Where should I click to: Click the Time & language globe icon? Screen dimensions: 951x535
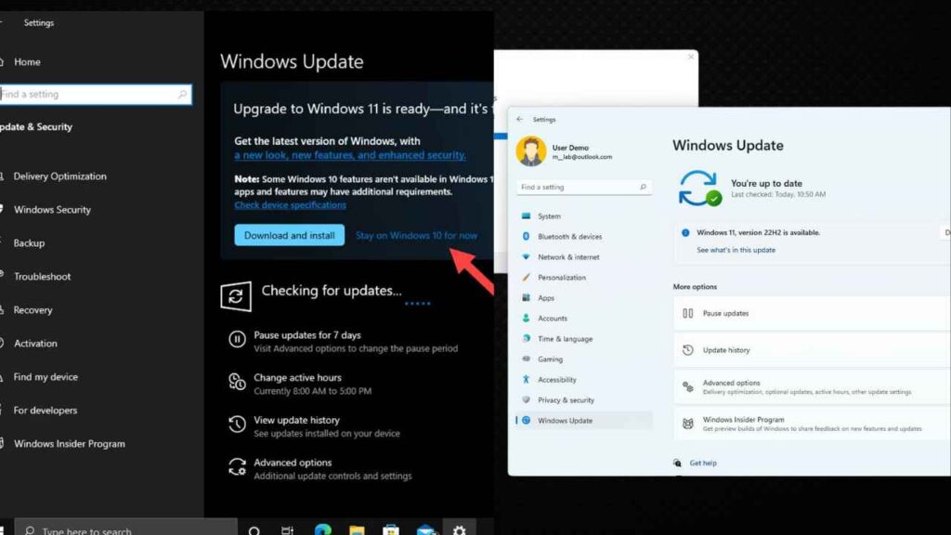[526, 338]
